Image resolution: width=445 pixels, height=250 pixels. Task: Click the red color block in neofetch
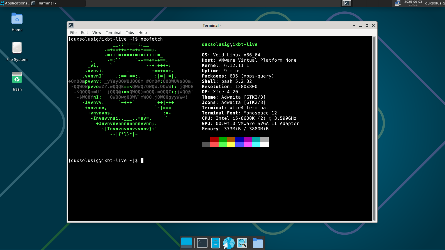point(214,139)
